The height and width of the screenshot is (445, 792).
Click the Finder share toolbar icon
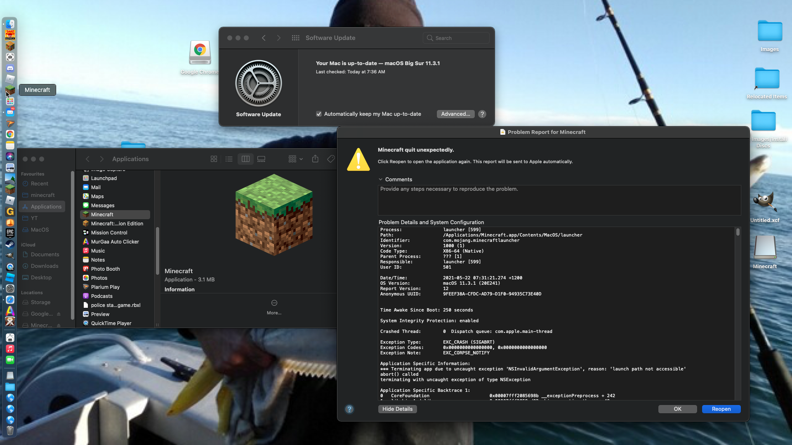[x=315, y=159]
